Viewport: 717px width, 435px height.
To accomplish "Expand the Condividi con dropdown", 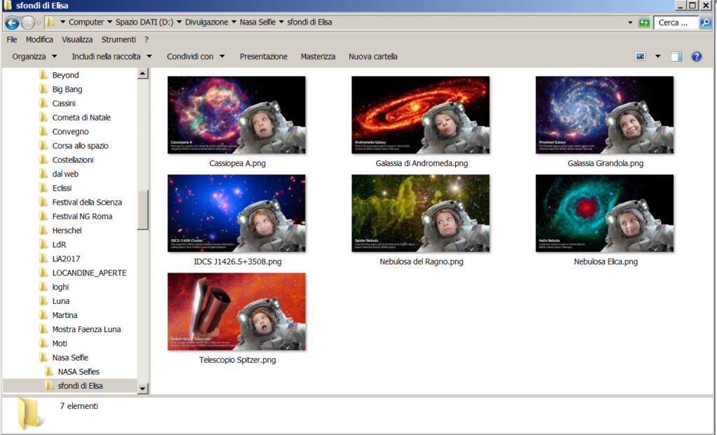I will click(x=195, y=57).
